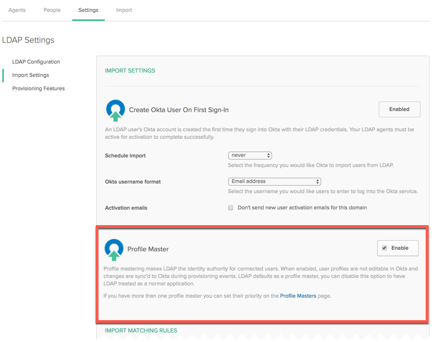
Task: Open the Okta username format dropdown
Action: click(274, 181)
